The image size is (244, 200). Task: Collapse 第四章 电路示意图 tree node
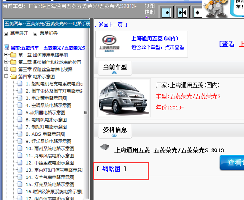point(6,76)
